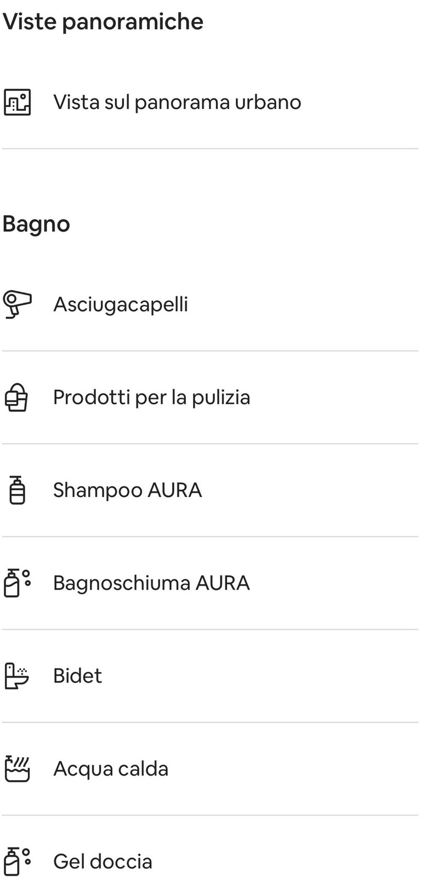
Task: Click the shampoo bottle icon
Action: coord(18,490)
